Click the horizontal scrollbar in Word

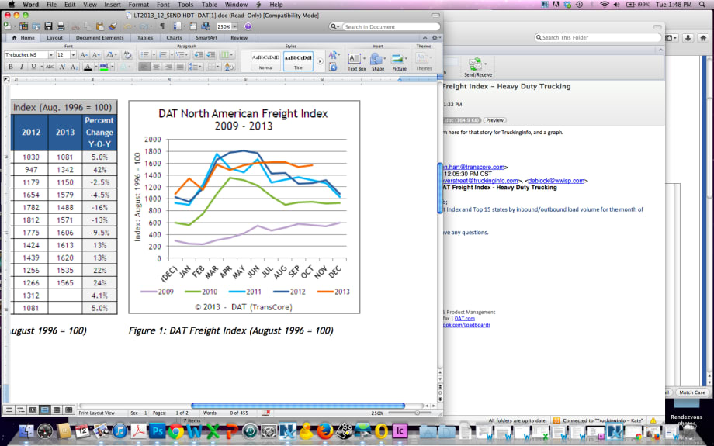pos(298,406)
